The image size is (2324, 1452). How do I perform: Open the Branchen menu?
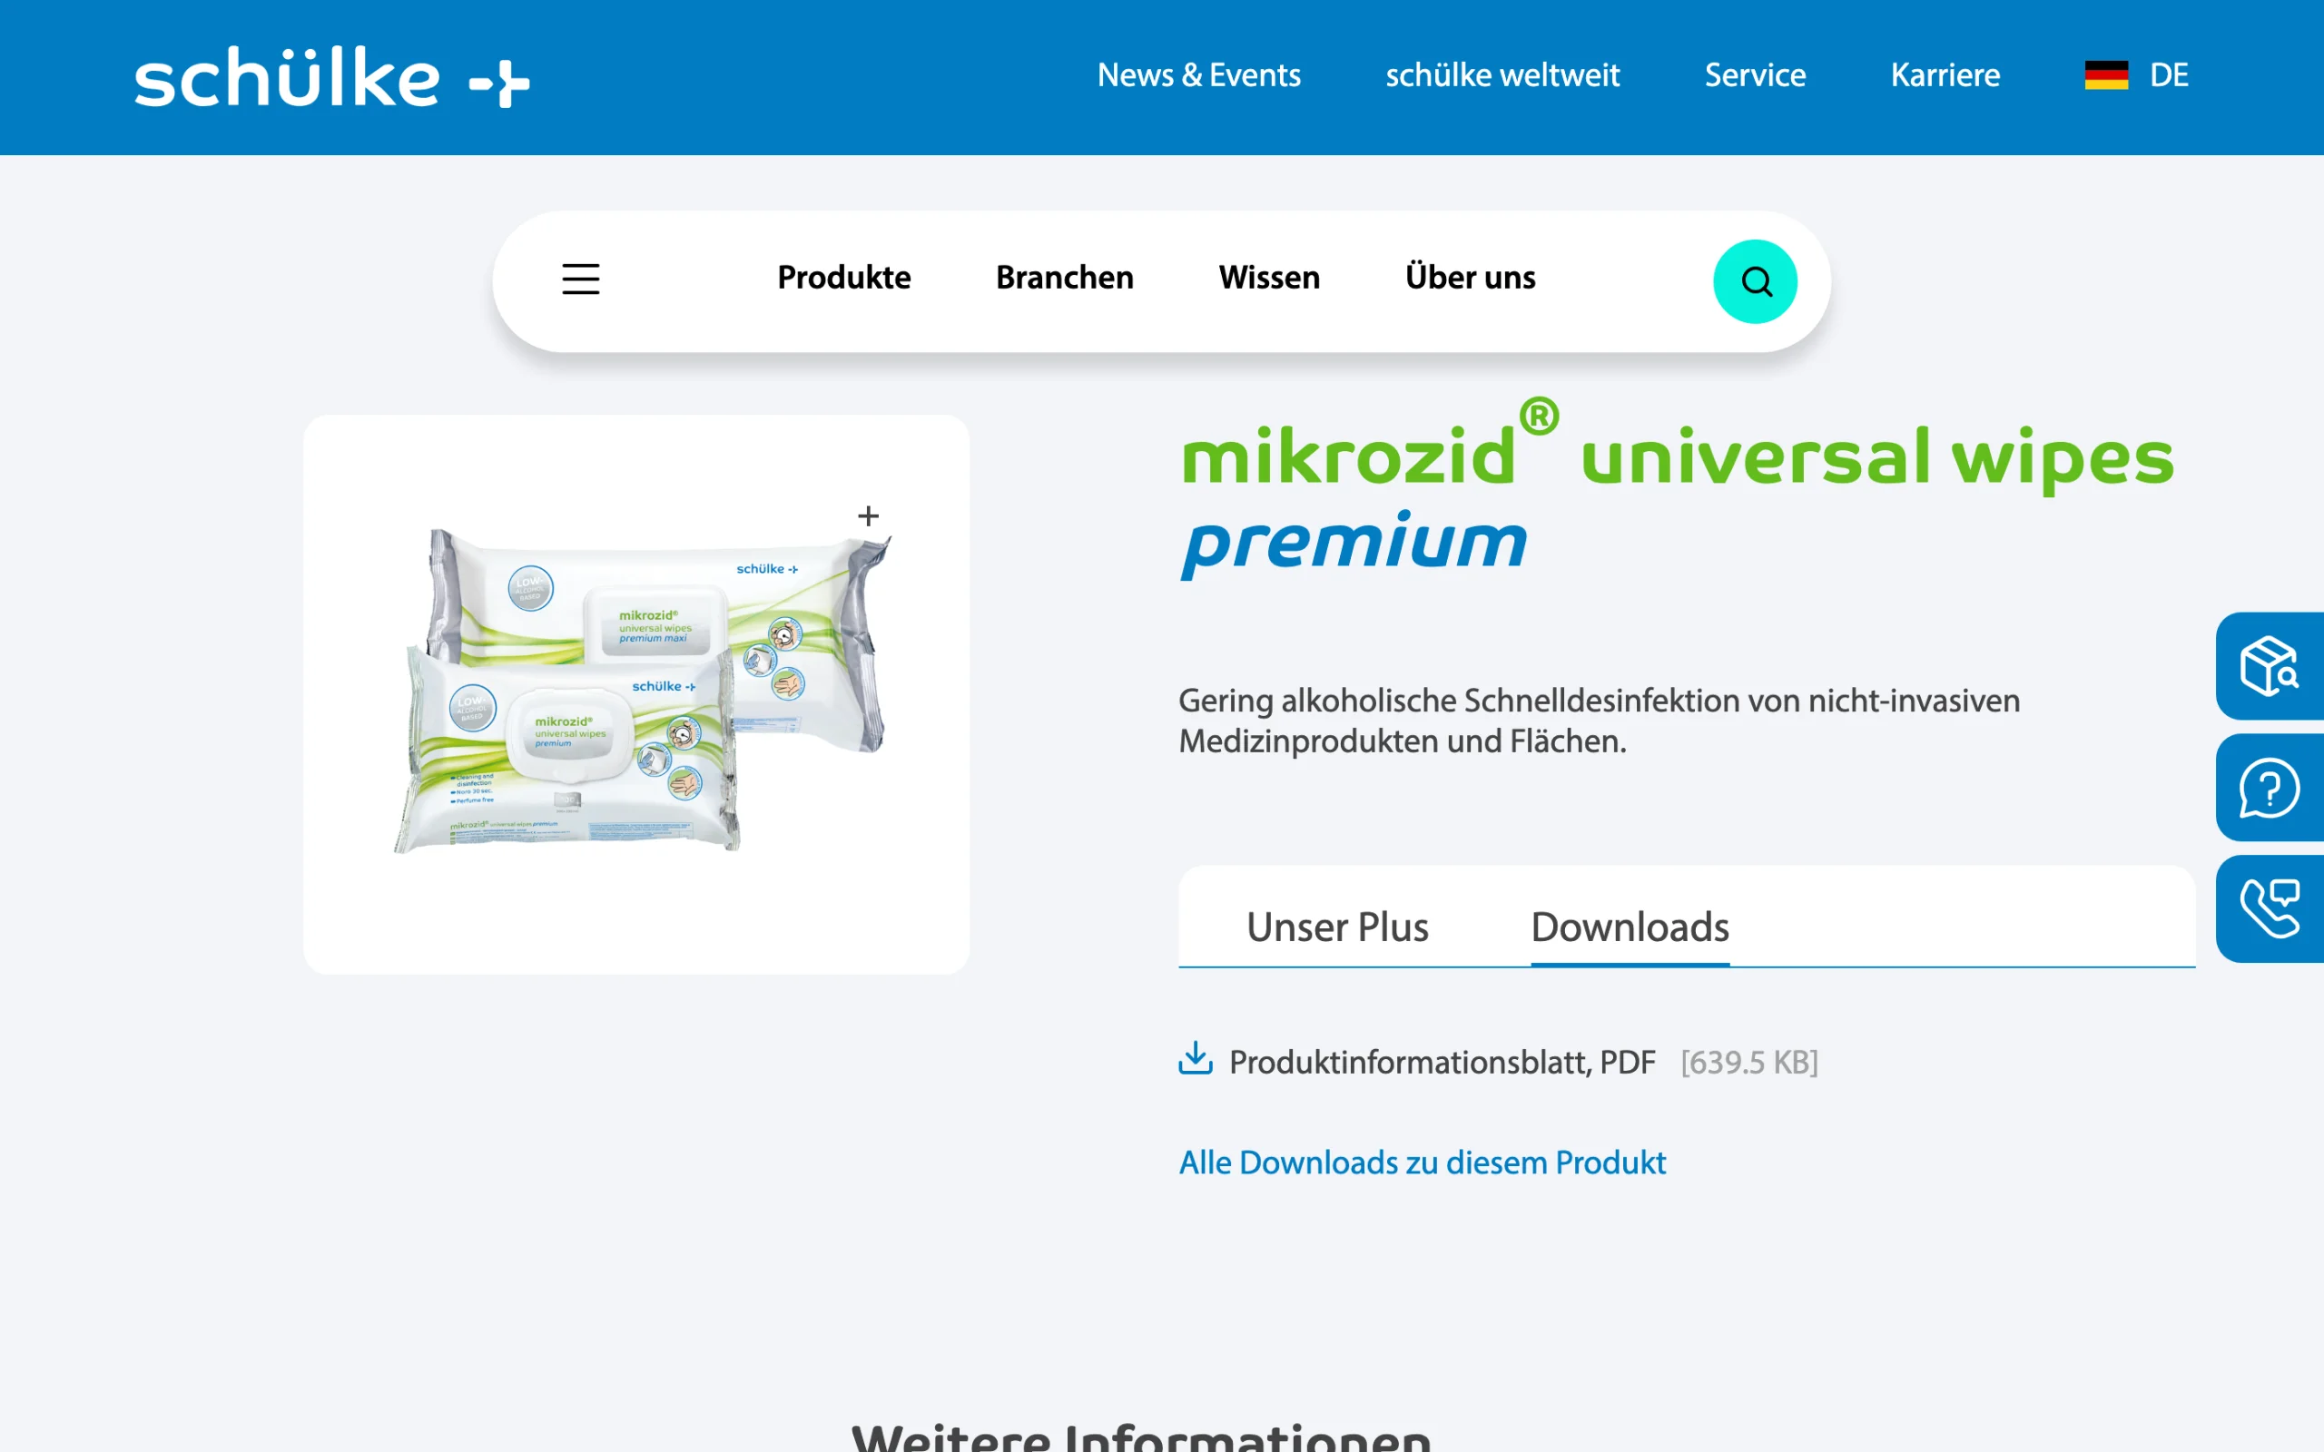[x=1064, y=278]
